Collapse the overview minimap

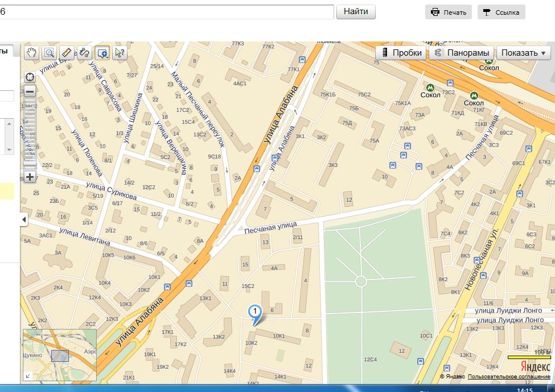[27, 376]
